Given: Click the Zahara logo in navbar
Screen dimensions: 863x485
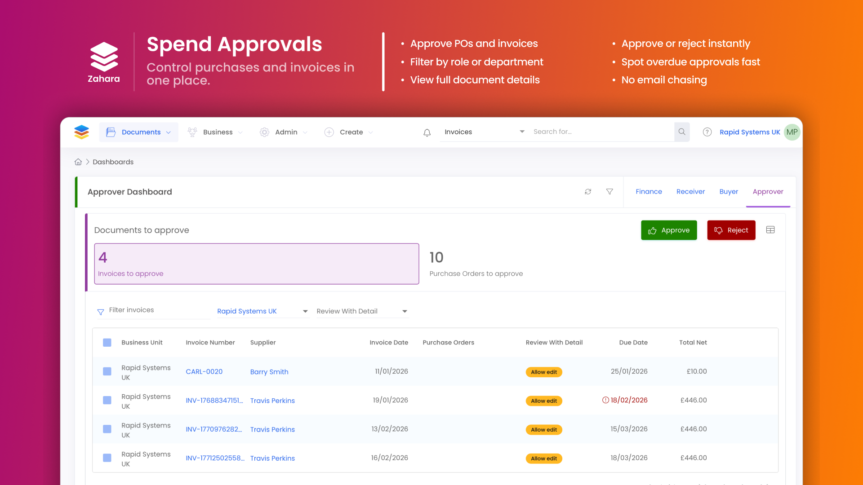Looking at the screenshot, I should pos(81,132).
